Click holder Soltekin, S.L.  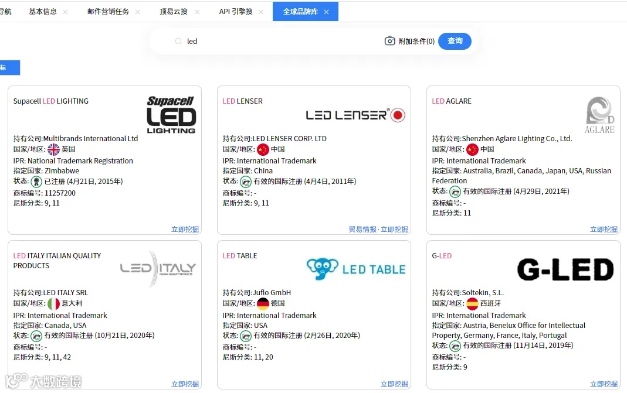click(x=483, y=293)
